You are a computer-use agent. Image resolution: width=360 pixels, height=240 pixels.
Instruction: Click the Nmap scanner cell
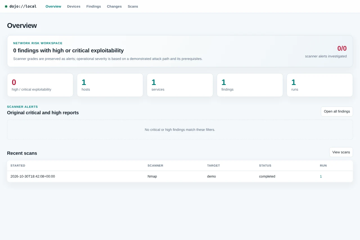point(152,176)
